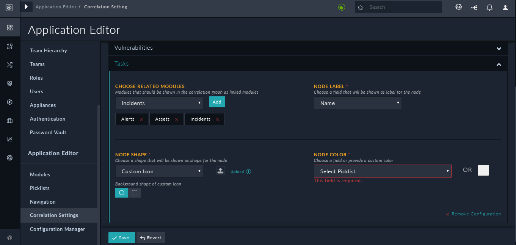Click the Upload link
The height and width of the screenshot is (245, 516).
pos(237,171)
